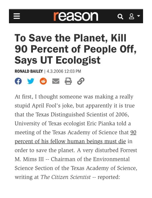Screen dimensions: 152x198
Task: Open the search magnifier icon
Action: coord(120,17)
